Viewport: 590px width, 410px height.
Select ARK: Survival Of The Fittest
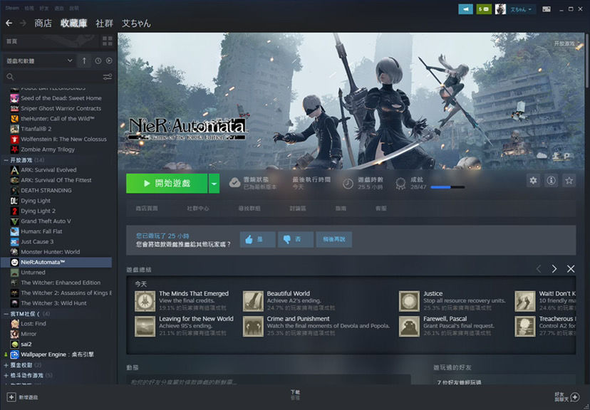pos(56,180)
